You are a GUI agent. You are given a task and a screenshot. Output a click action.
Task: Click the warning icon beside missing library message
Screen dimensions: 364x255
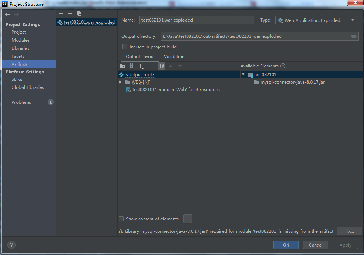pyautogui.click(x=121, y=231)
